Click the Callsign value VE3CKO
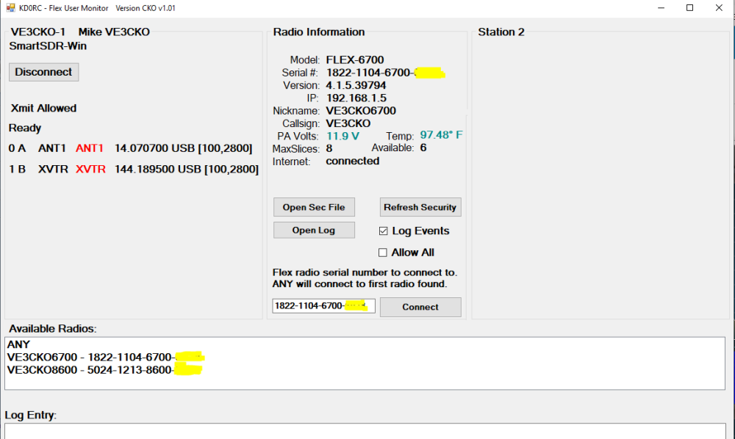 coord(348,123)
